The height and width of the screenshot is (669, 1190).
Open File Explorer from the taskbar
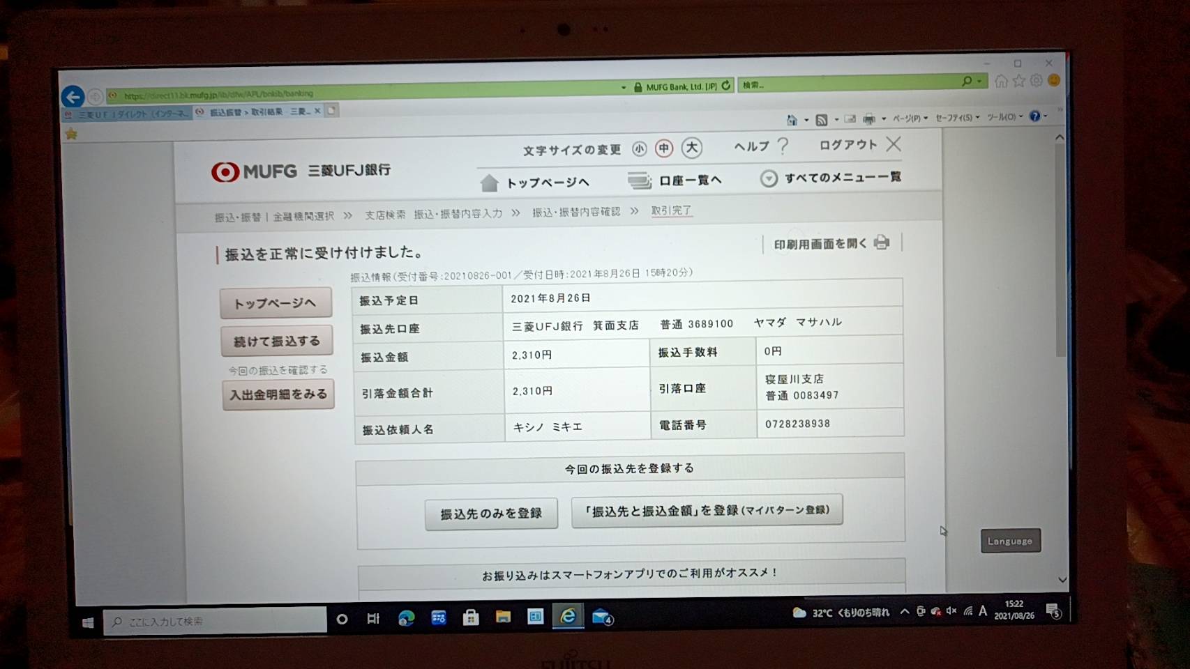[503, 617]
